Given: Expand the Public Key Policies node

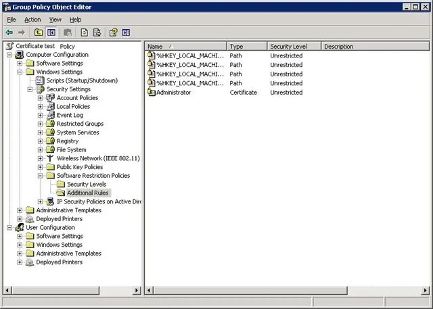Looking at the screenshot, I should [41, 167].
